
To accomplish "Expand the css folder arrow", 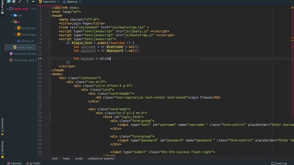I will (11, 15).
